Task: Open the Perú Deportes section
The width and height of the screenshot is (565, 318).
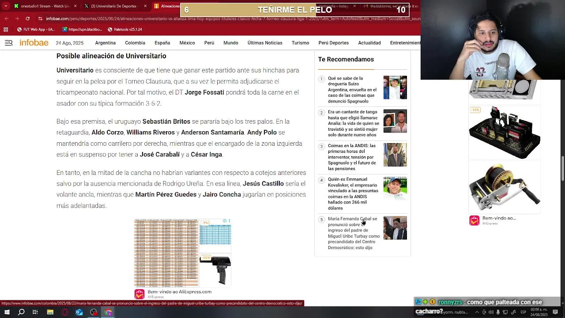Action: 334,43
